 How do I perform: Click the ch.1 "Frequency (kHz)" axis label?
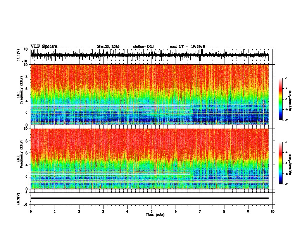pyautogui.click(x=21, y=90)
